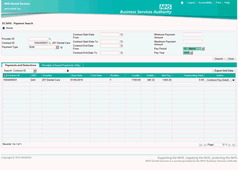The height and width of the screenshot is (170, 238).
Task: Click the Search button
Action: [x=219, y=59]
